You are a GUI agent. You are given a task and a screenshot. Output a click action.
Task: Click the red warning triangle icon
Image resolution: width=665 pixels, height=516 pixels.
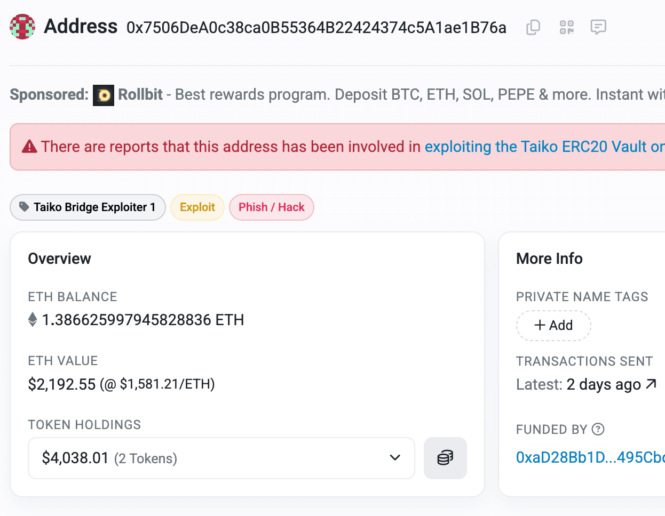[x=29, y=147]
